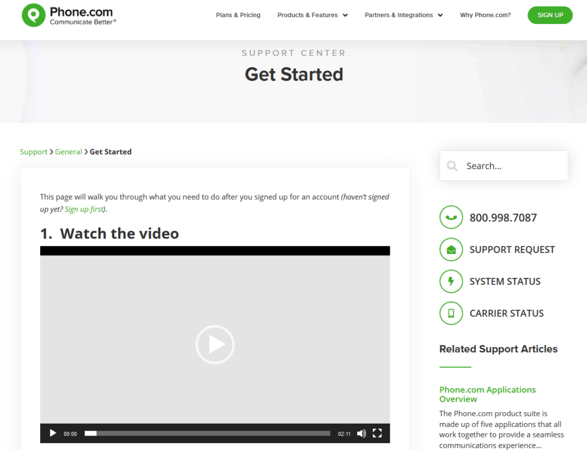
Task: Go to the Support breadcrumb link
Action: pos(33,151)
